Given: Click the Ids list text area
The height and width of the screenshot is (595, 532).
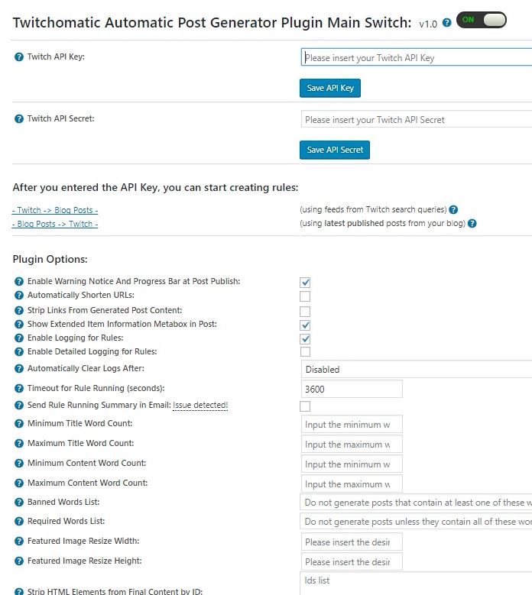Looking at the screenshot, I should (416, 584).
